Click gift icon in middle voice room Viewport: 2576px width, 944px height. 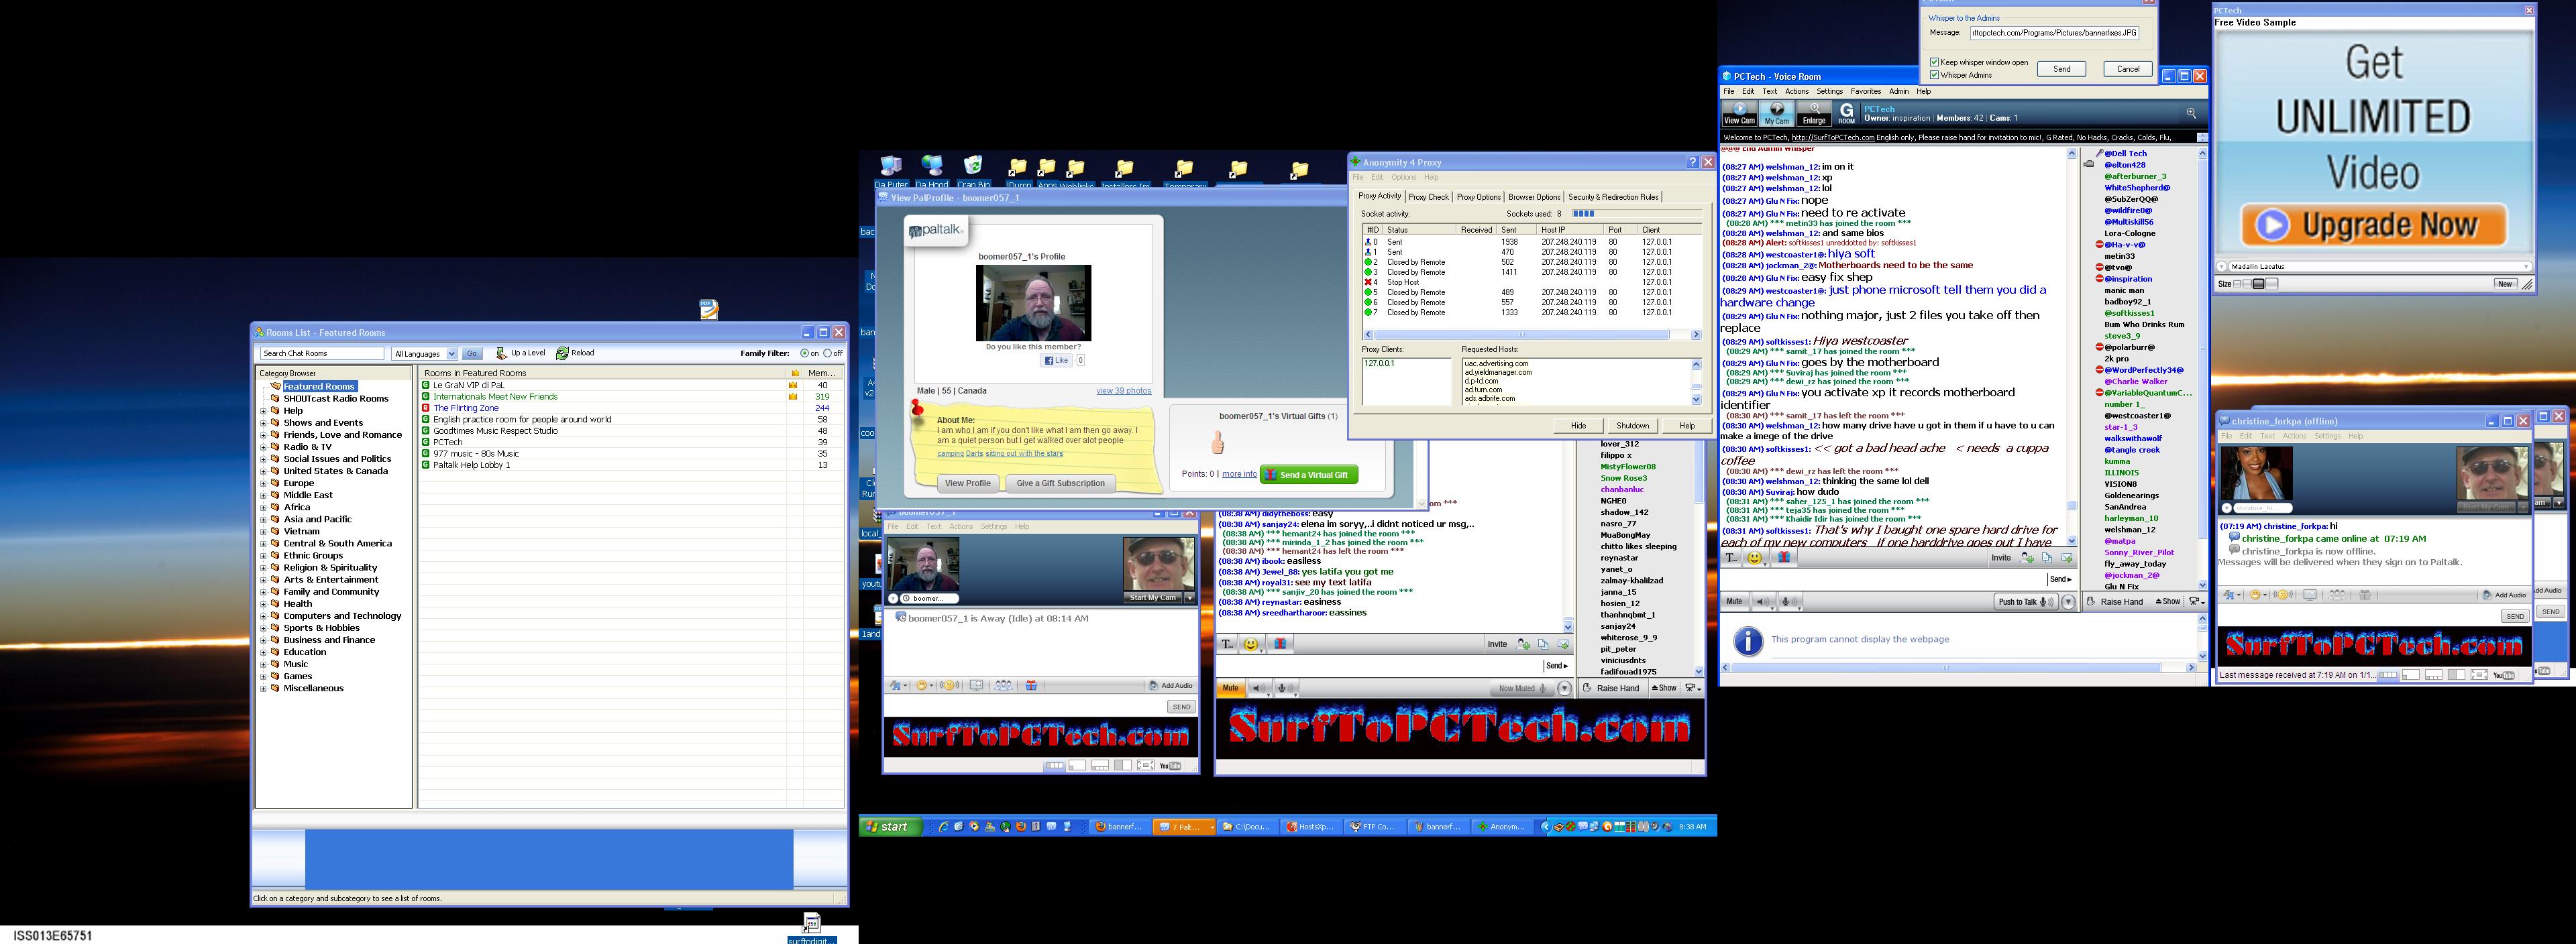[1280, 644]
